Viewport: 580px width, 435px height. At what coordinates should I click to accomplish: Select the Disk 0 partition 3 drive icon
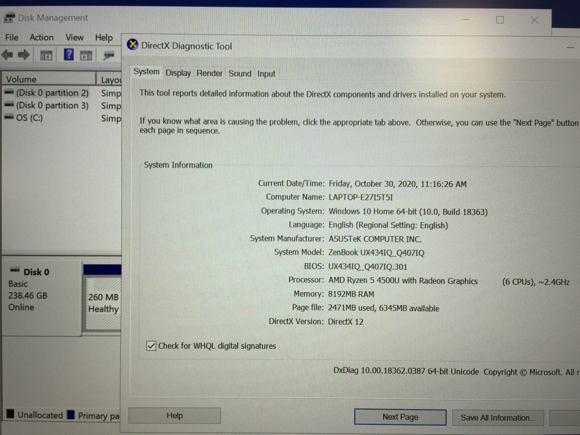click(9, 105)
